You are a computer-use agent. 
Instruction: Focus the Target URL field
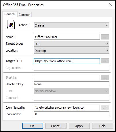click(67, 61)
